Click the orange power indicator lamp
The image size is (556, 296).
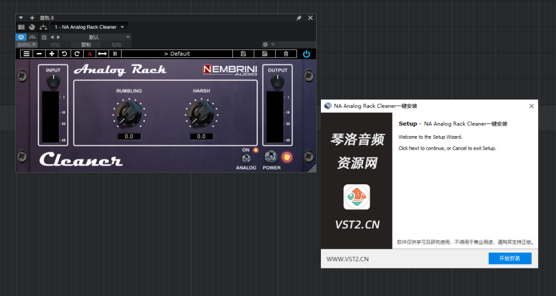287,157
